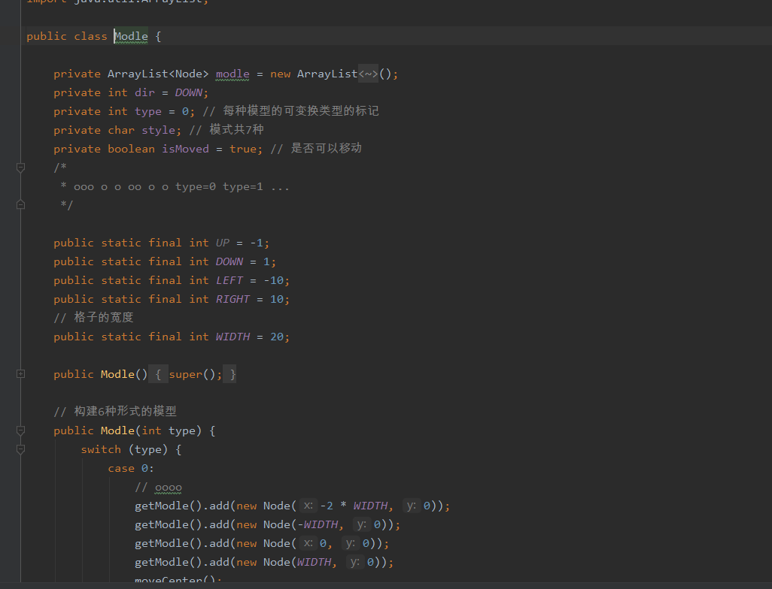
Task: Click the 'private int type' field name
Action: 147,112
